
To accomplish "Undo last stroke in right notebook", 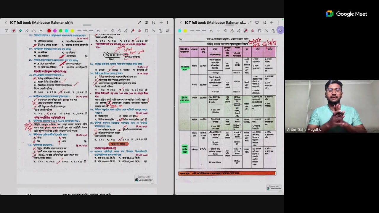I will [x=211, y=31].
